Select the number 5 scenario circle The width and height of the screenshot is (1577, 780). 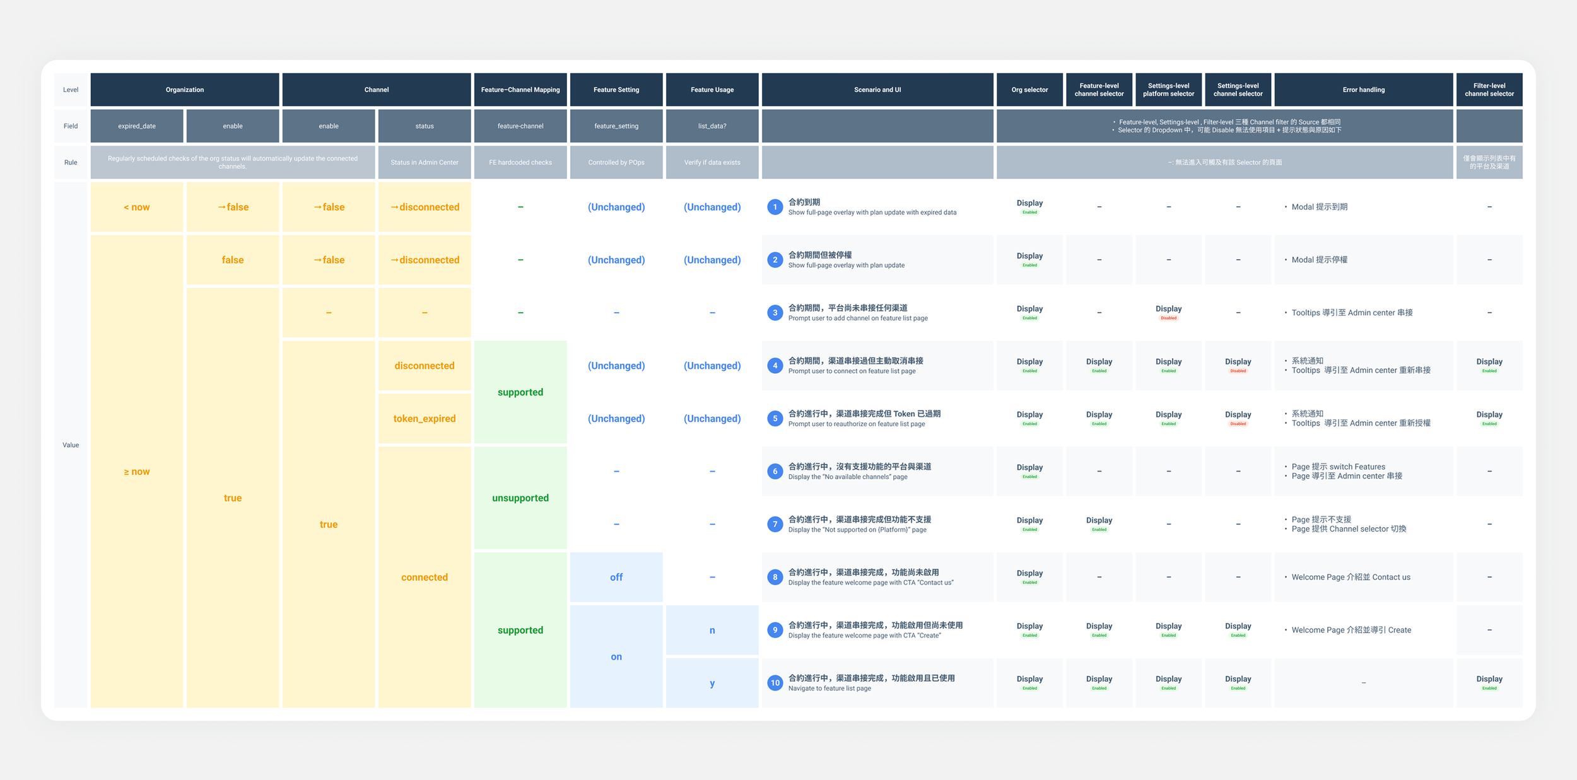coord(775,419)
